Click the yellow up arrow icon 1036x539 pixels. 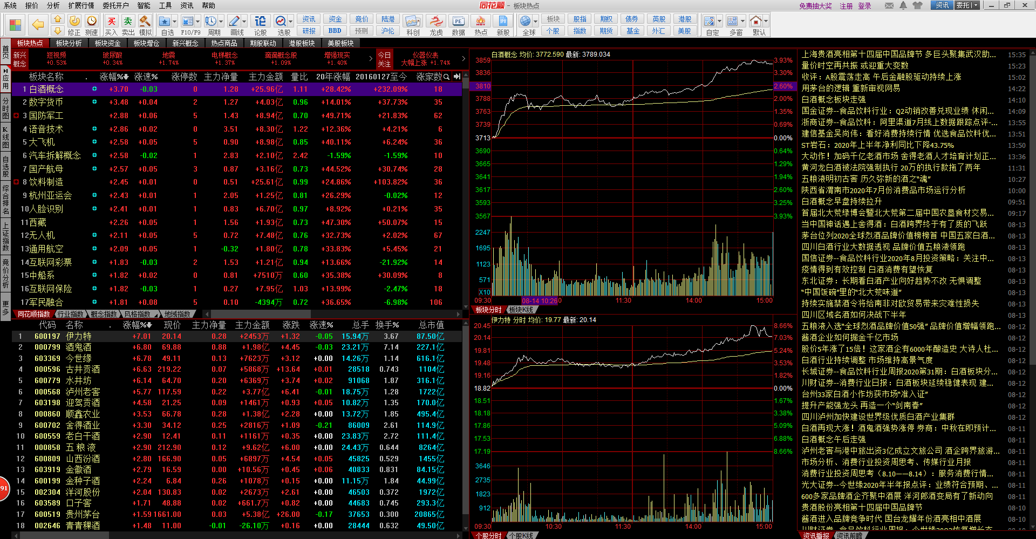point(58,19)
